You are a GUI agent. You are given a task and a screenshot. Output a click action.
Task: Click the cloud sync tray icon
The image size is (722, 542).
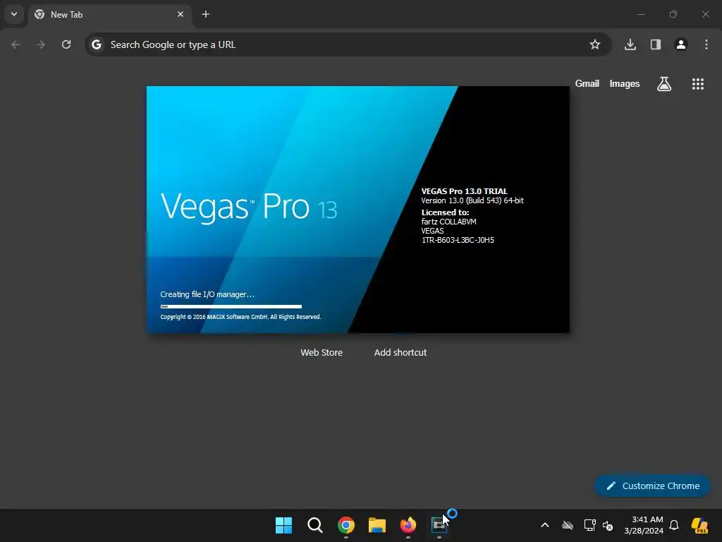click(x=568, y=525)
